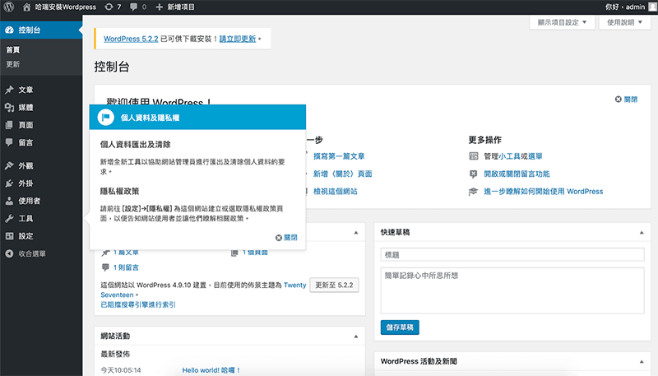Click the speech bubble icon beside 留言
This screenshot has height=376, width=658.
[9, 142]
